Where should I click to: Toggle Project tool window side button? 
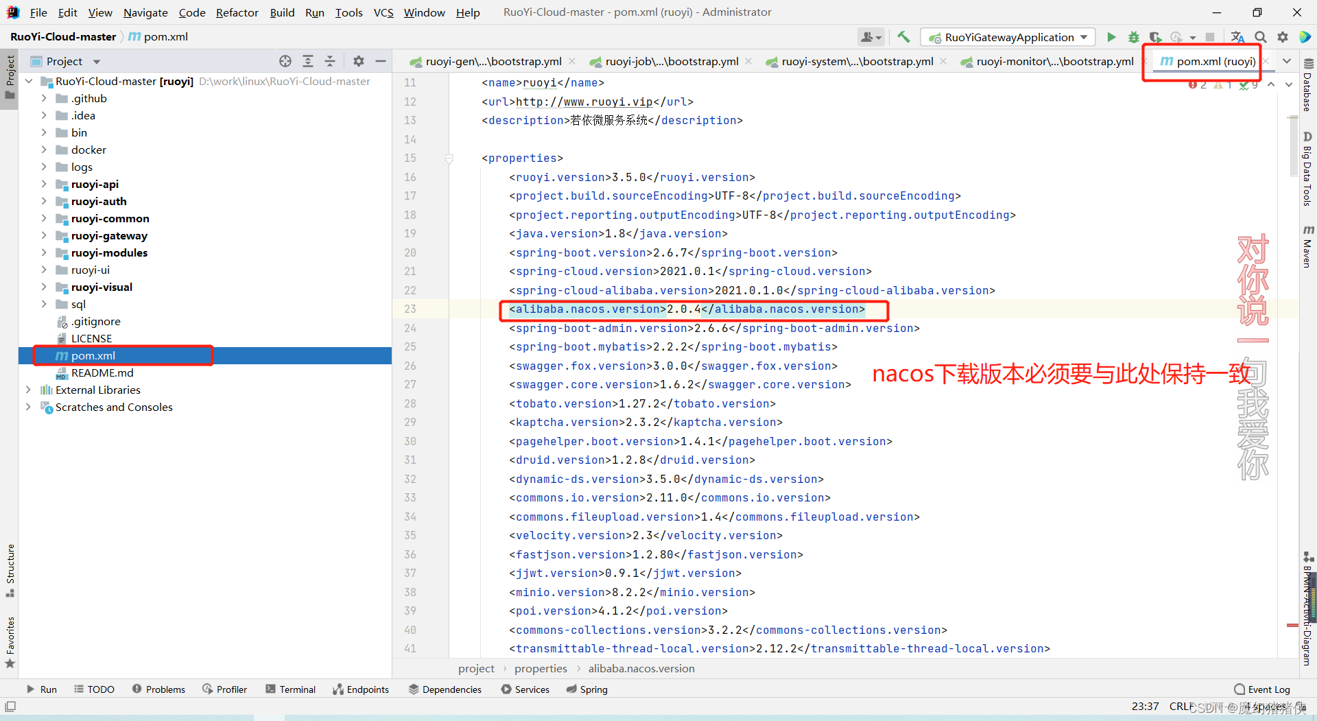pos(10,77)
